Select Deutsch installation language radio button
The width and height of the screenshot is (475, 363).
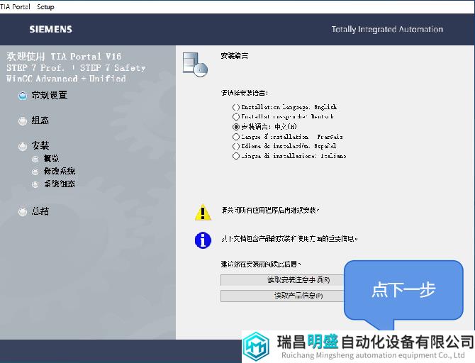[236, 117]
